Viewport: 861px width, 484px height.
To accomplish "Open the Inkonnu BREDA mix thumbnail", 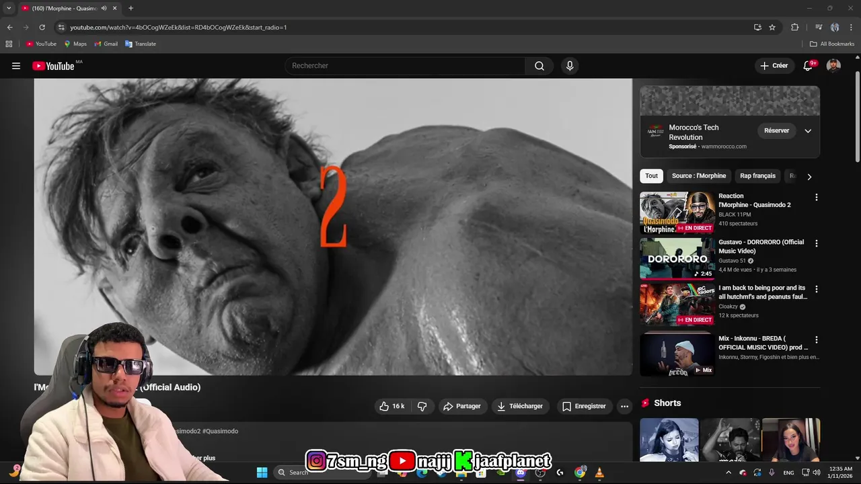I will 677,354.
